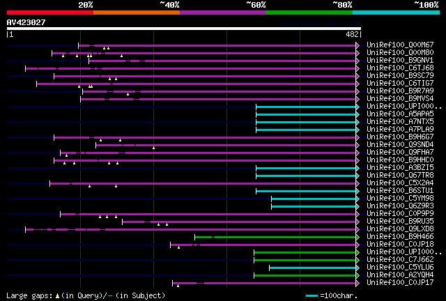Open the UniRef100_A2YQH4 hit label

[x=400, y=275]
